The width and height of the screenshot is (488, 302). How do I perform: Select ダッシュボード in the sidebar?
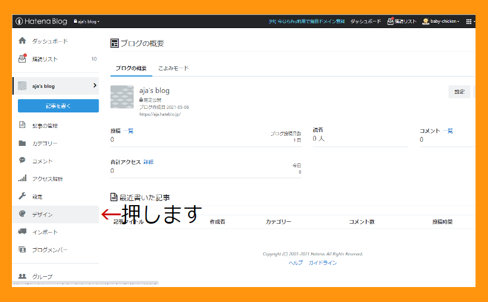coord(50,41)
